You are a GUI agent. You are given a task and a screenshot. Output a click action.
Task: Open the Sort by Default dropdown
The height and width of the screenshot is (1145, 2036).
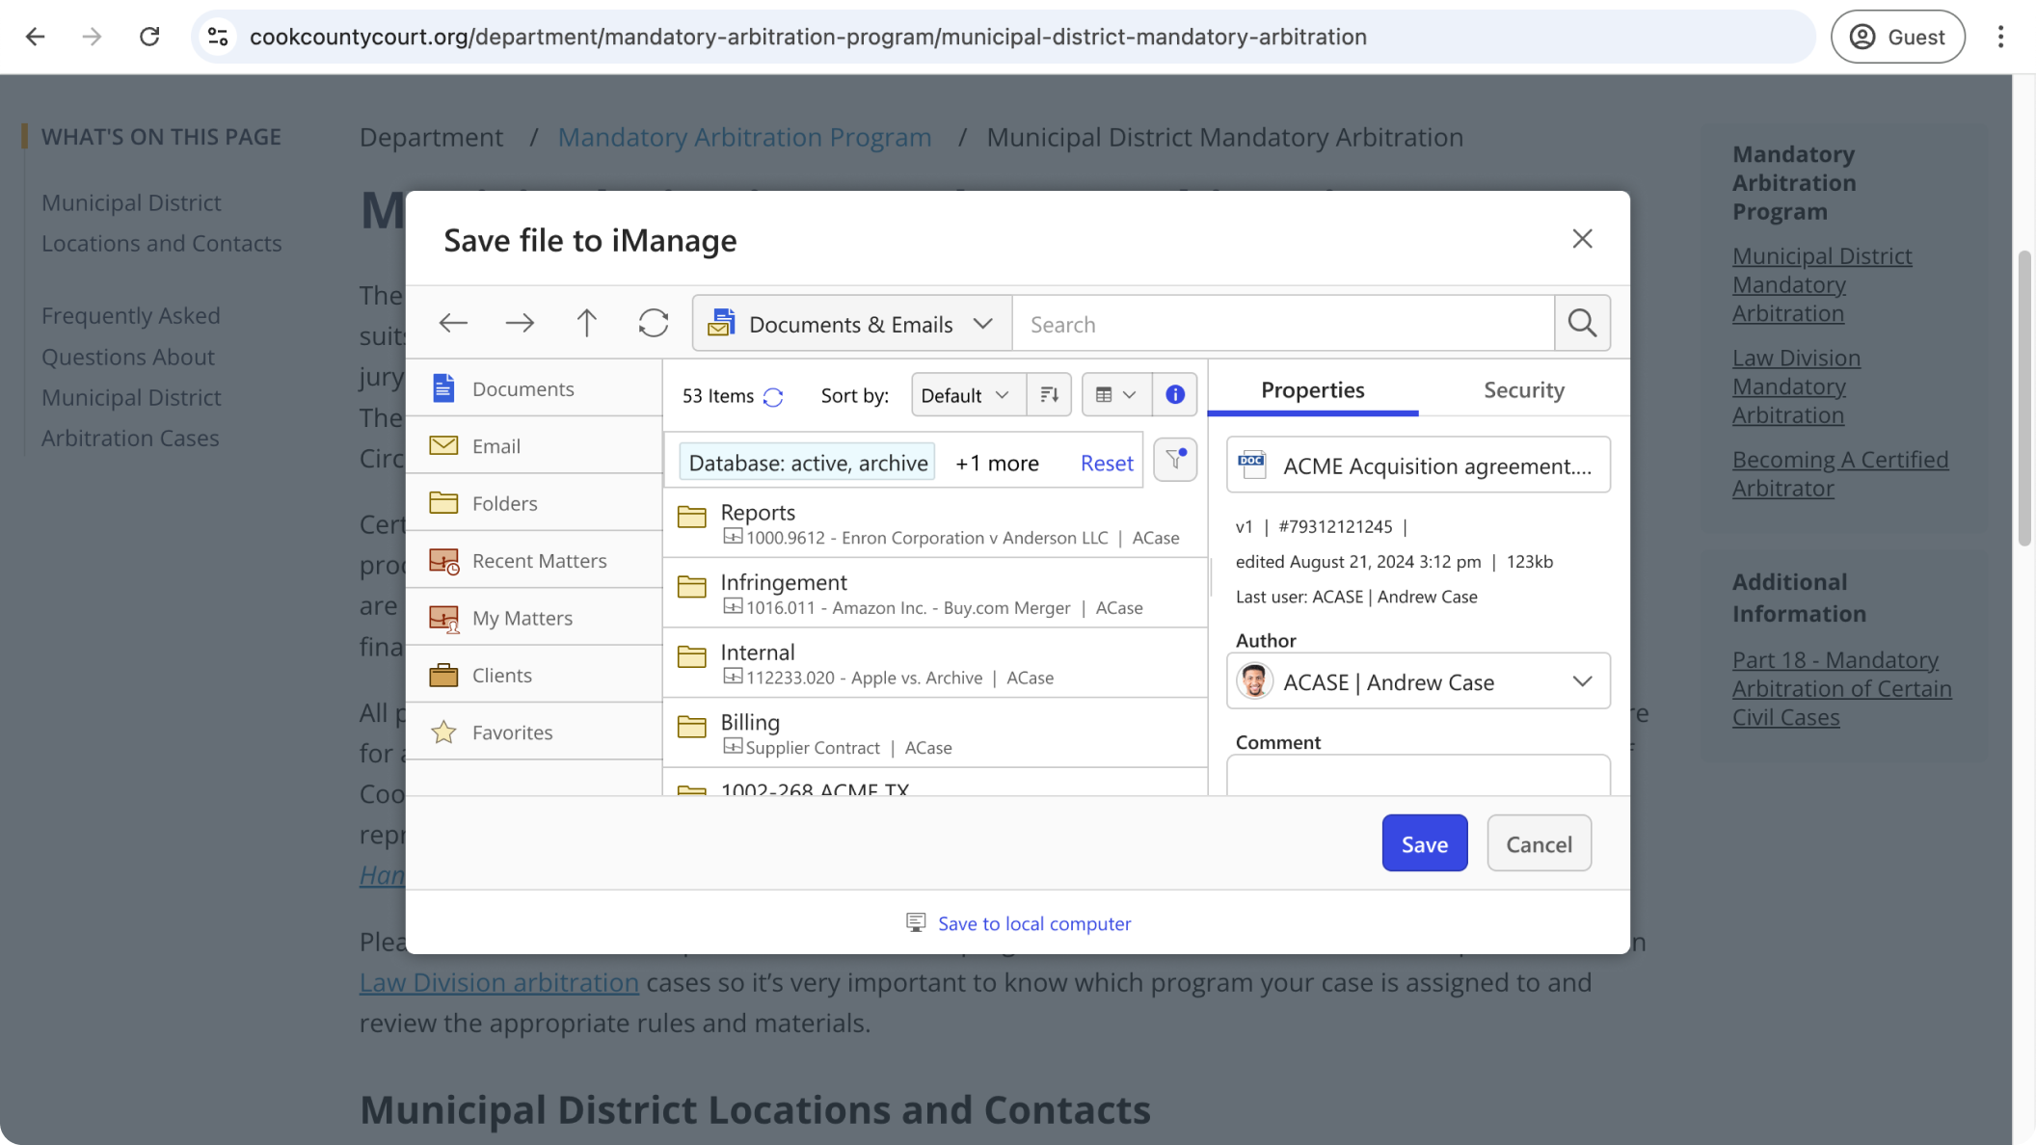(965, 395)
